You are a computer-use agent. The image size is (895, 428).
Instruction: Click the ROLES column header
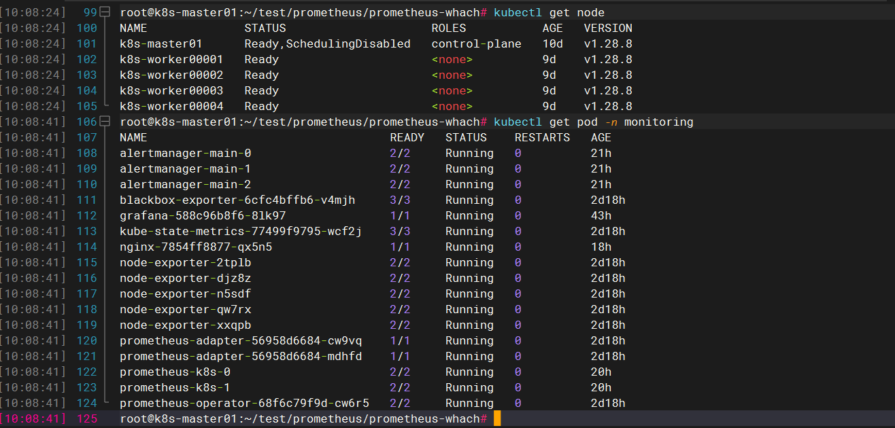tap(449, 28)
